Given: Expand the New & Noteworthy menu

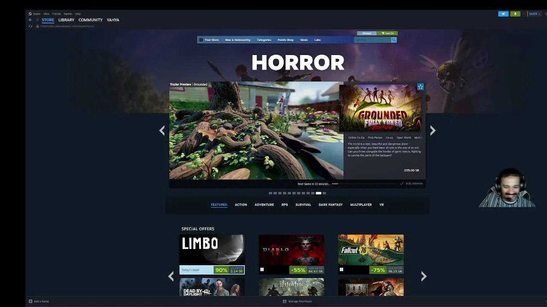Looking at the screenshot, I should pyautogui.click(x=238, y=40).
